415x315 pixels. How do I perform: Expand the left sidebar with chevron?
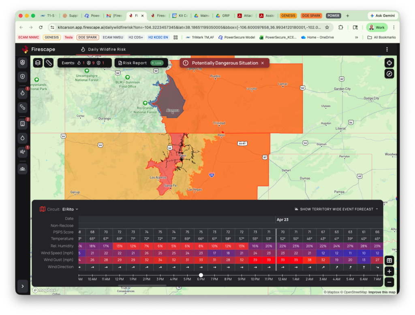tap(23, 286)
